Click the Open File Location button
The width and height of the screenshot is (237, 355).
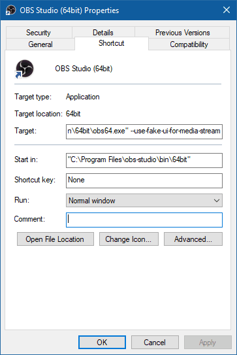[x=55, y=239]
